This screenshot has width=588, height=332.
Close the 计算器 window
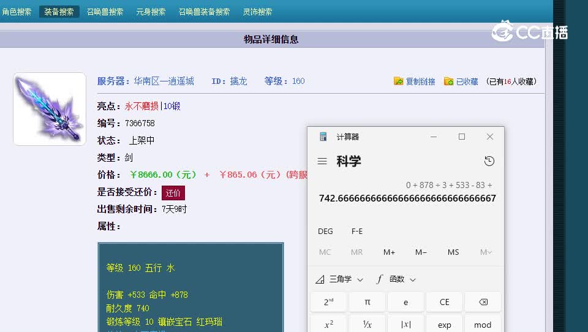click(x=490, y=137)
